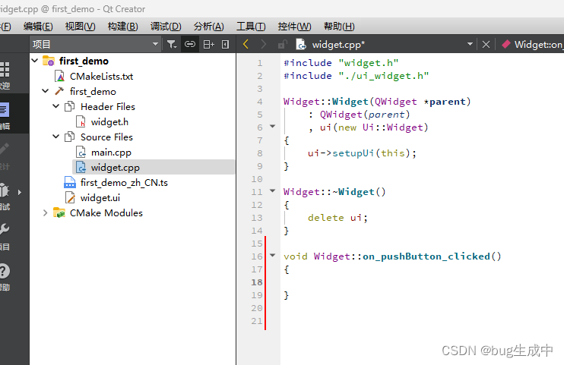The image size is (564, 365).
Task: Switch to Debug mode bug icon
Action: 5,190
